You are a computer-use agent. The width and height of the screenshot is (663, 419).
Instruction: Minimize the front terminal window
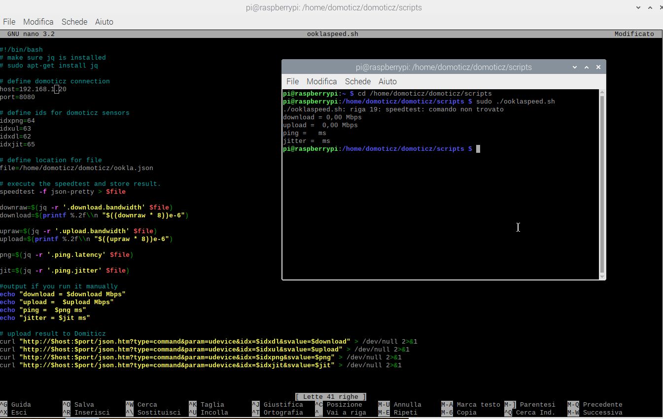(x=575, y=67)
